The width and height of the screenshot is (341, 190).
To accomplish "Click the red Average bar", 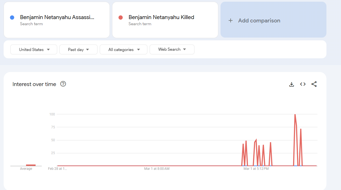I will 31,165.
